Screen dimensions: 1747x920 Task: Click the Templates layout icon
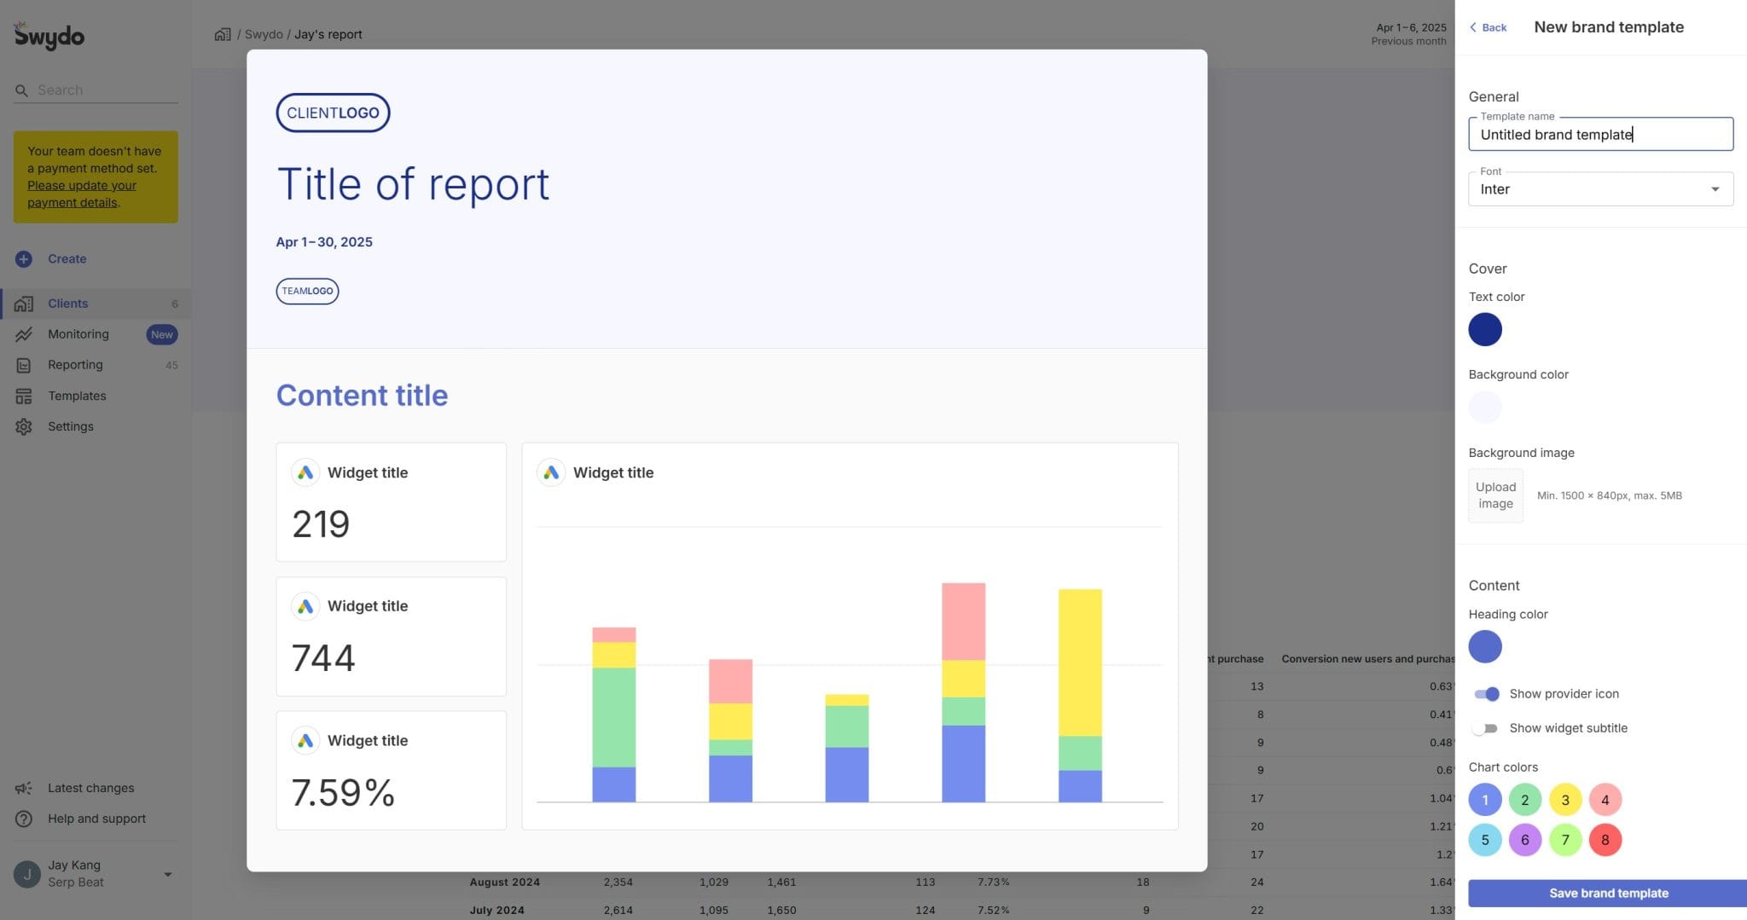click(24, 396)
